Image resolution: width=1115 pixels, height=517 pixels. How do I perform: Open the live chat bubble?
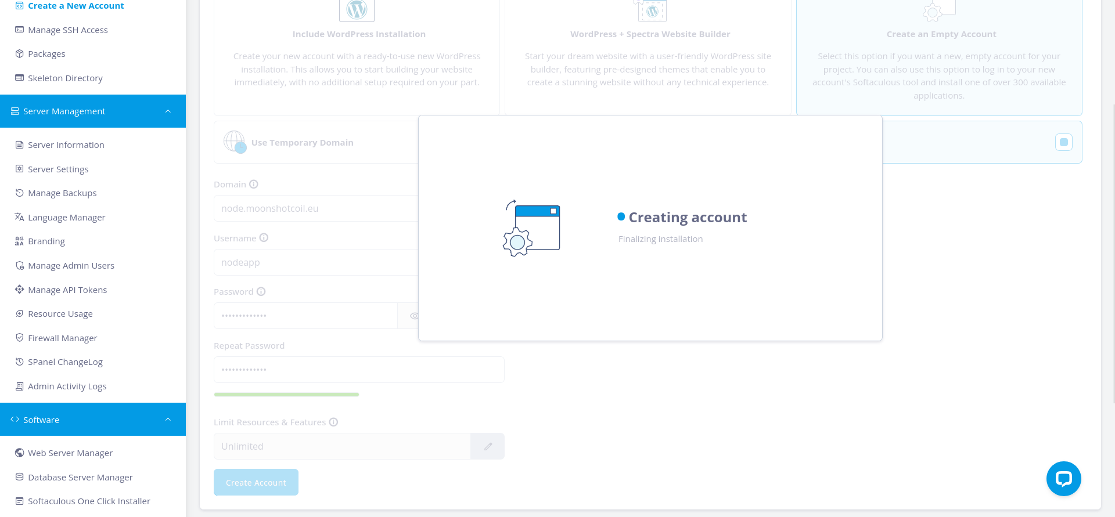pos(1063,479)
